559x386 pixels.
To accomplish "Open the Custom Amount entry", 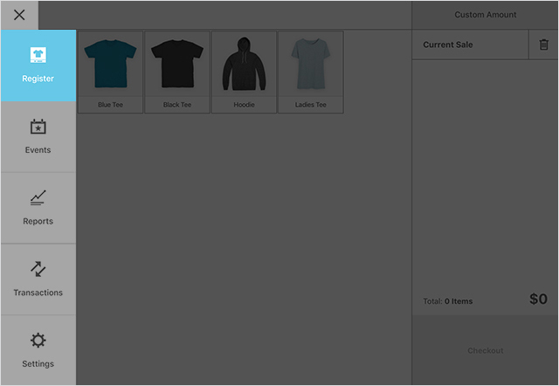I will [x=485, y=15].
